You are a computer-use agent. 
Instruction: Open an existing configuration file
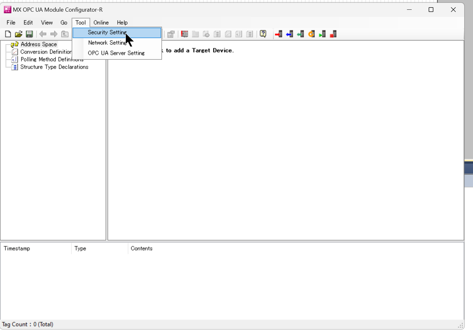(x=19, y=34)
